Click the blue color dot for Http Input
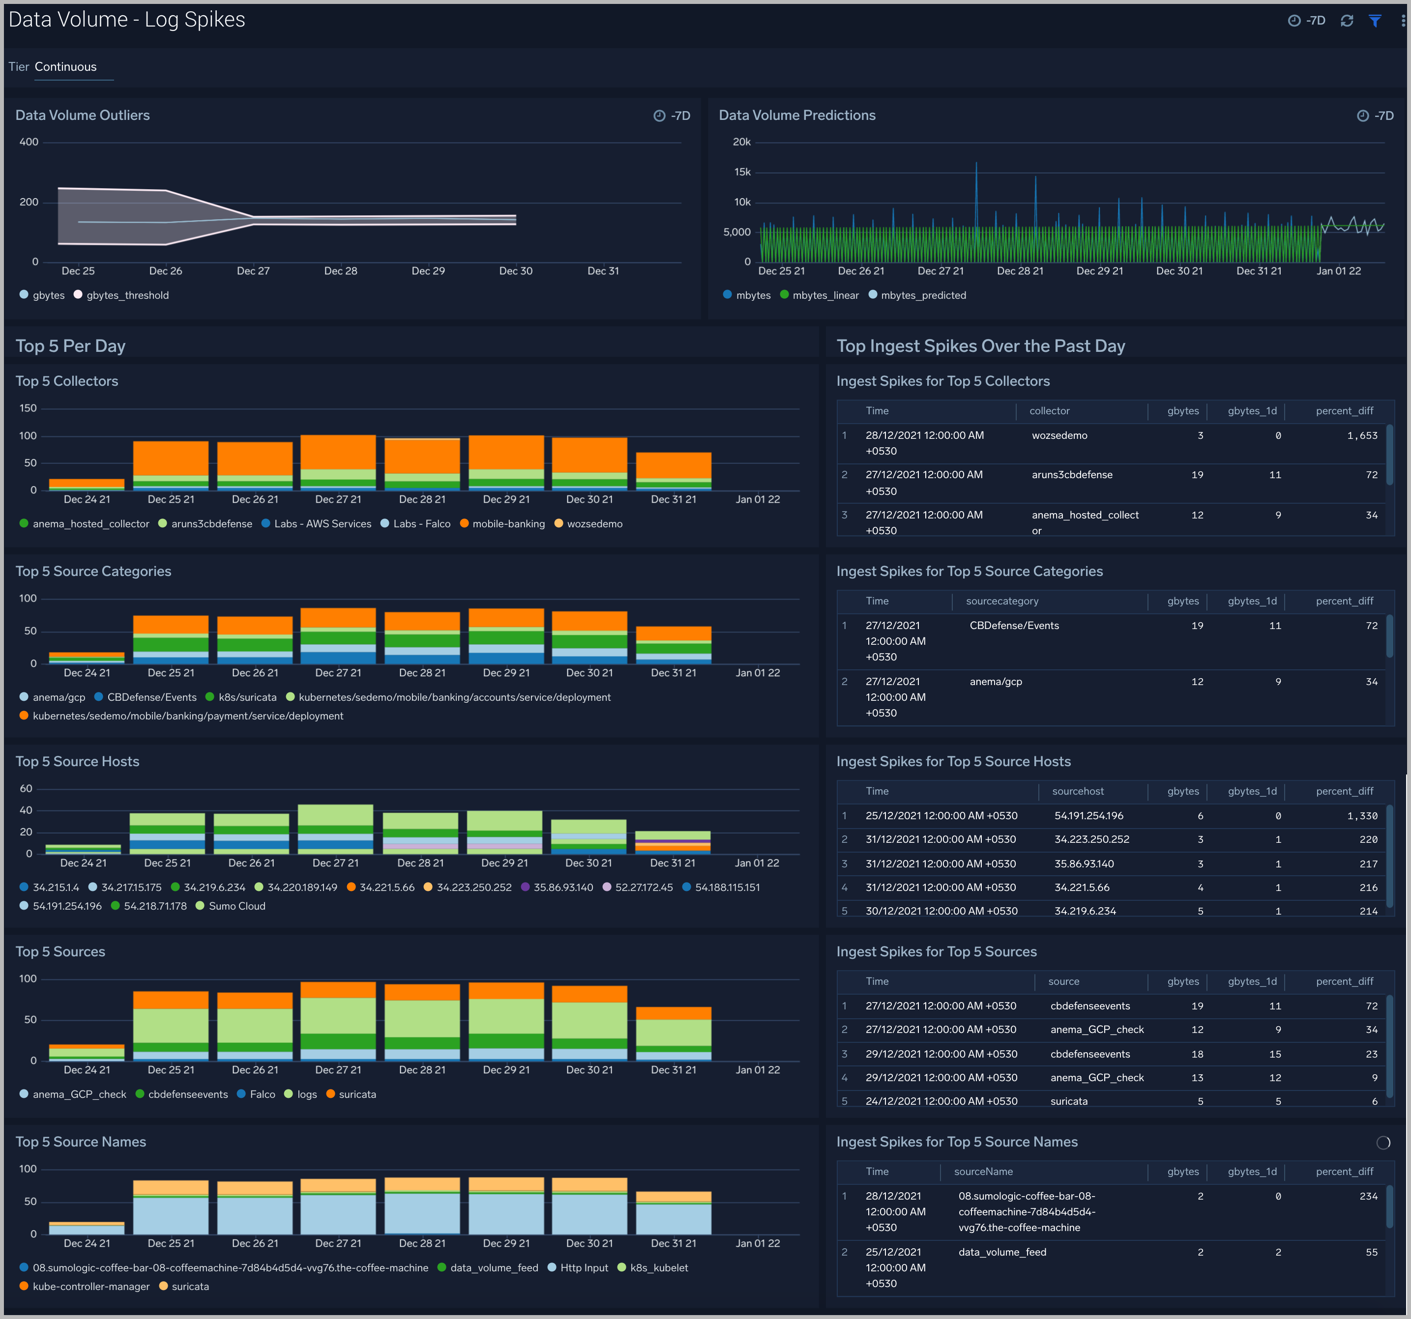The width and height of the screenshot is (1411, 1319). point(552,1268)
